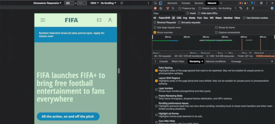
Task: Check the Invert filter option
Action: pos(188,13)
